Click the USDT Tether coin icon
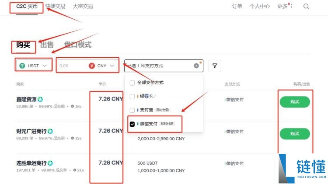Screen dimensions: 328x184 (22, 66)
